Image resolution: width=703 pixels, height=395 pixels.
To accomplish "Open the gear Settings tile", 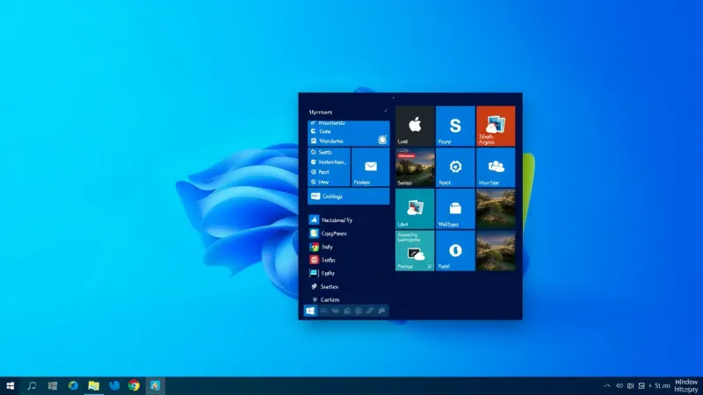I will [x=455, y=167].
